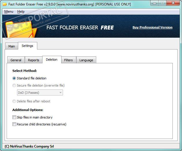This screenshot has width=182, height=151.
Task: Open the Language settings tab
Action: 86,60
